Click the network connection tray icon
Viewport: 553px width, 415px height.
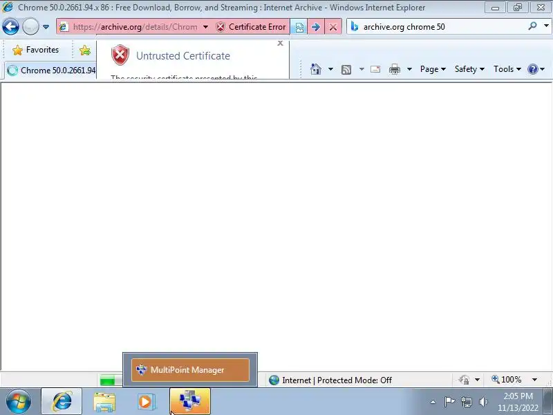pos(467,402)
